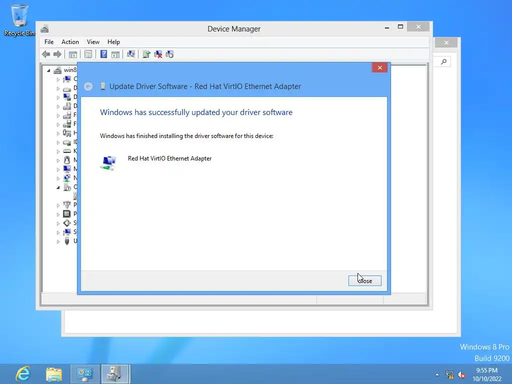Screen dimensions: 512x384
Task: Click the Forward arrow in Device Manager toolbar
Action: tap(57, 54)
